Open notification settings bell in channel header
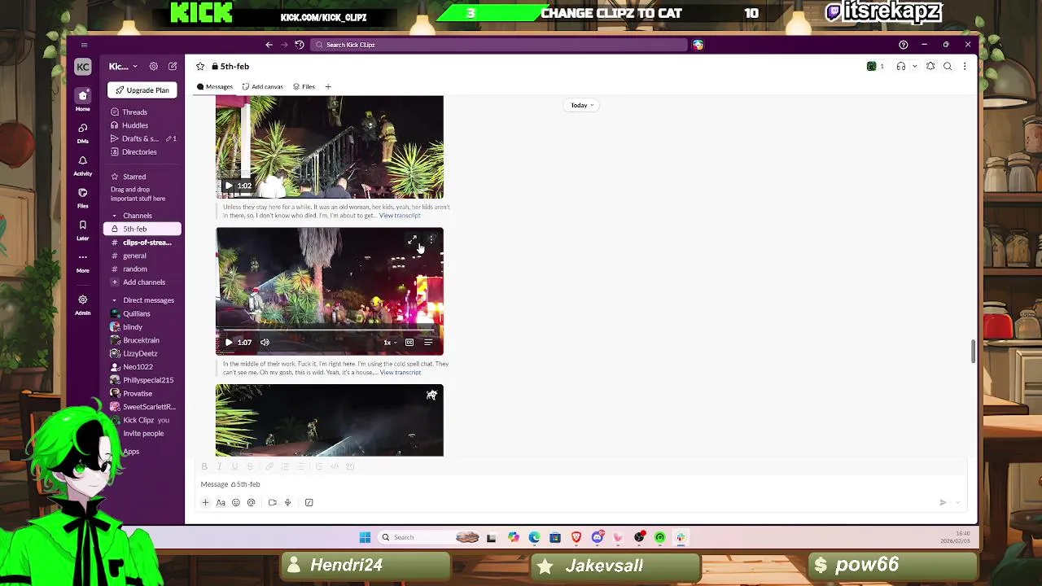This screenshot has height=586, width=1042. (x=930, y=67)
